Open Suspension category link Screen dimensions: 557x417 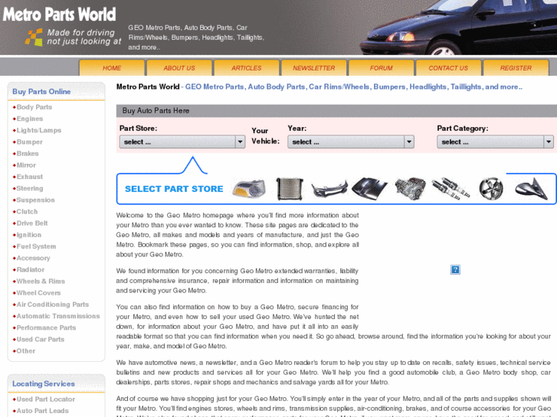(35, 200)
